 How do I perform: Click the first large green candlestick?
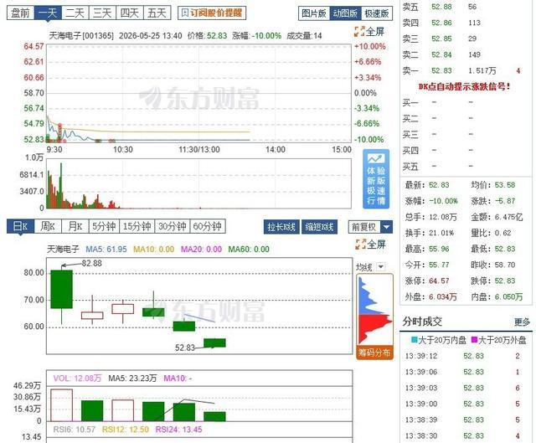tap(61, 289)
